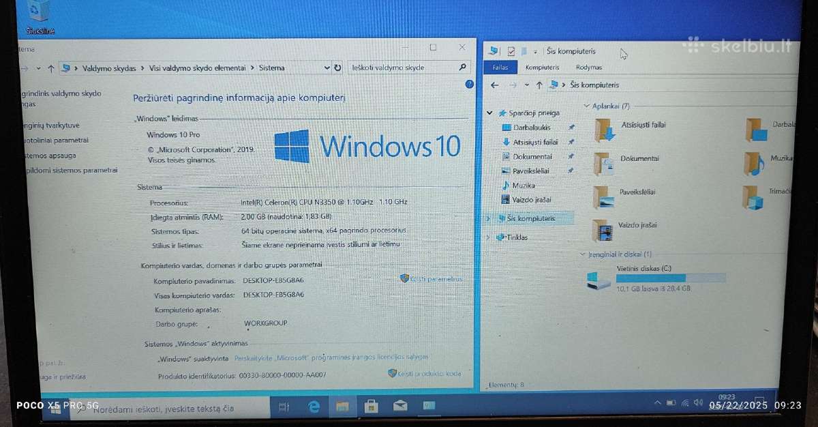Open the address history dropdown in Valdymo skydas

click(327, 68)
